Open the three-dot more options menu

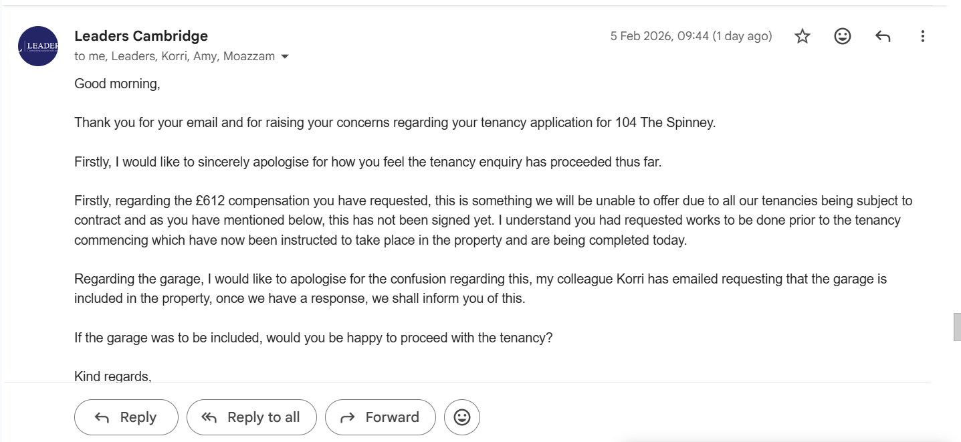tap(922, 37)
